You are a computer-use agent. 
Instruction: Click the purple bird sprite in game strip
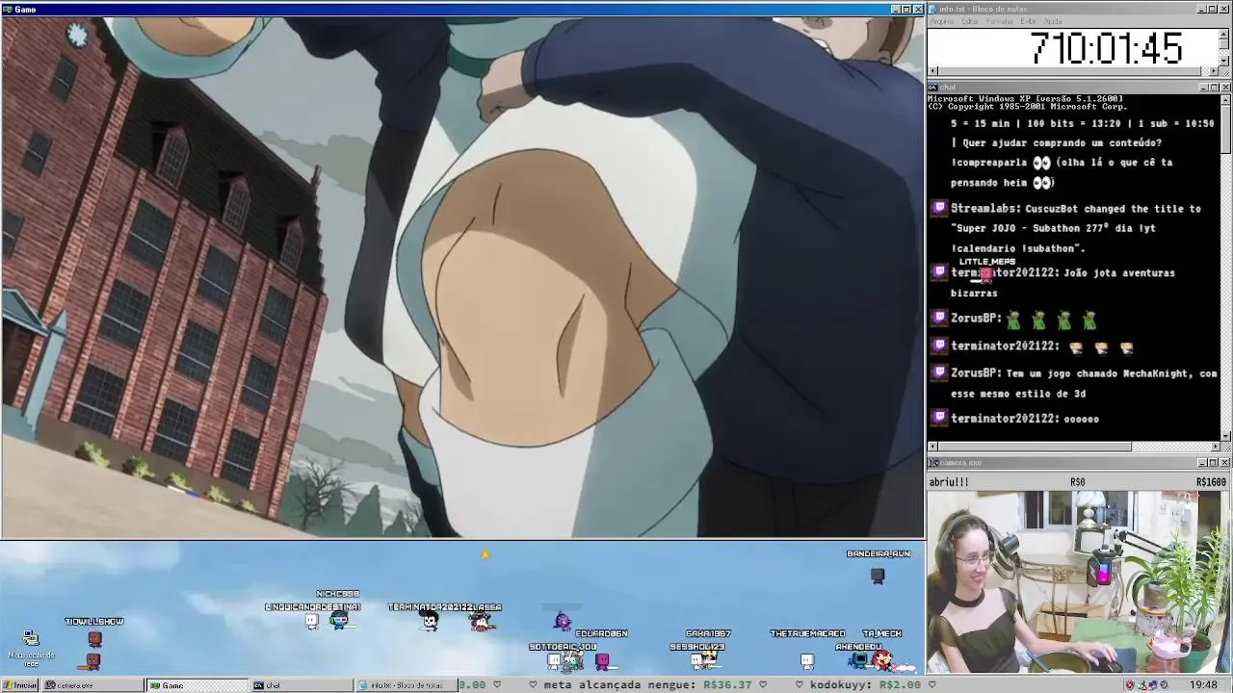click(563, 621)
